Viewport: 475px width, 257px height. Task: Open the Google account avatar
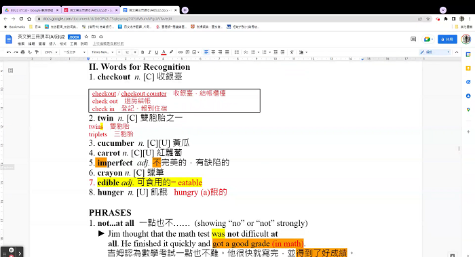coord(466,39)
